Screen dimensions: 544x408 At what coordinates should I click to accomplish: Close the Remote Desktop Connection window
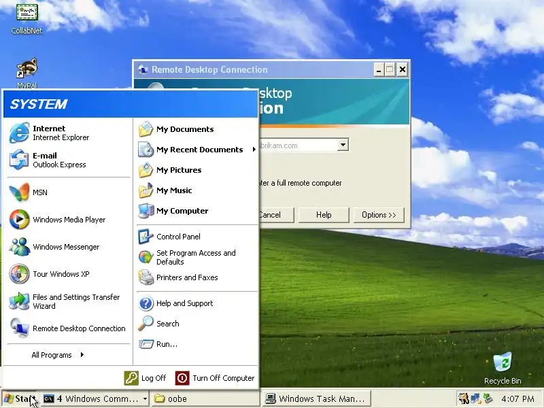pyautogui.click(x=402, y=70)
